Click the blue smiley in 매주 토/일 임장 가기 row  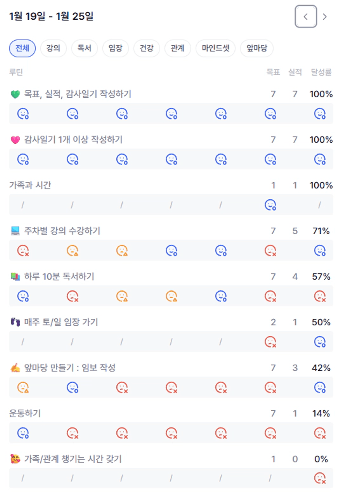click(x=319, y=341)
